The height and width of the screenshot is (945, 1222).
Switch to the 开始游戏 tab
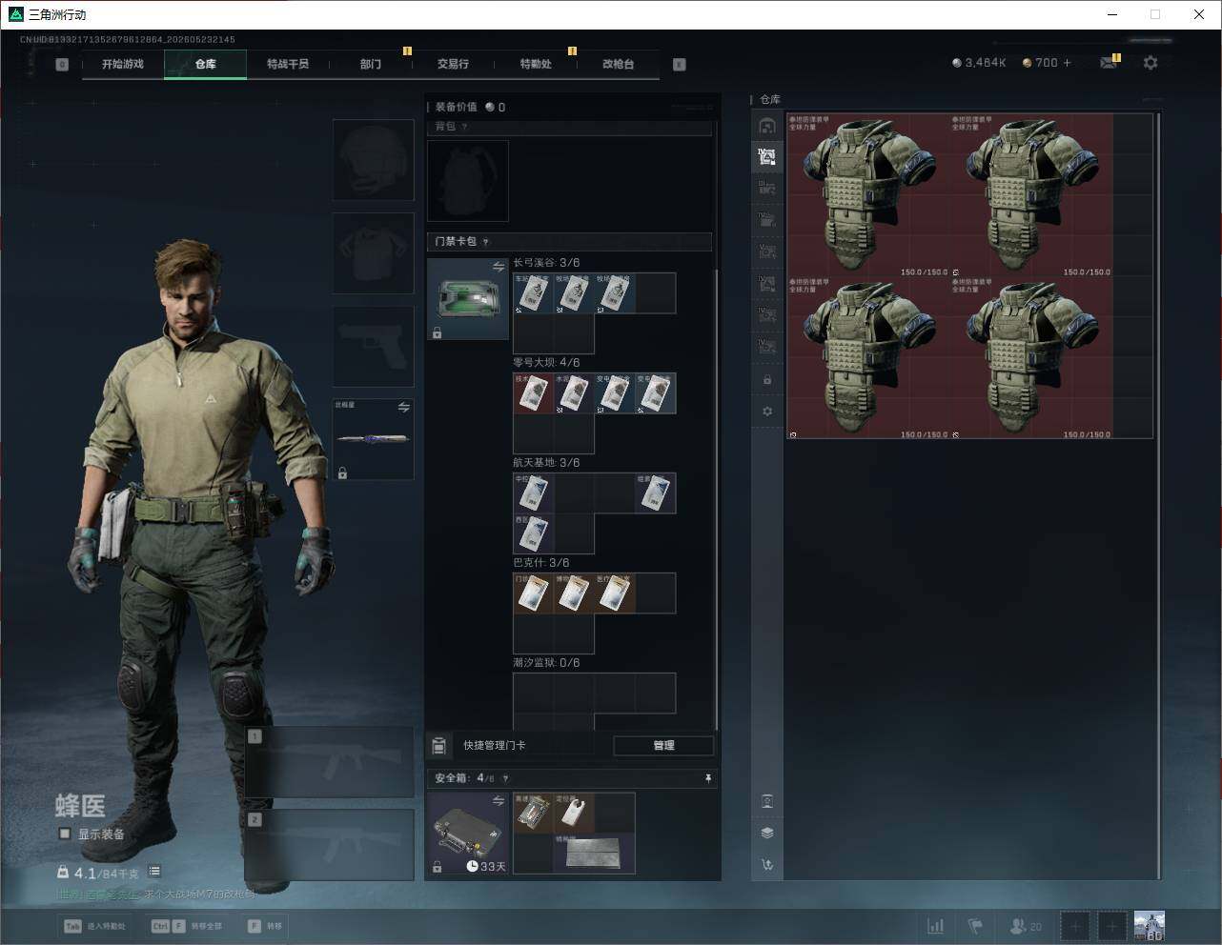coord(123,64)
